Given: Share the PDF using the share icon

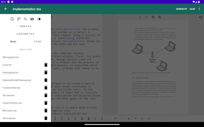Looking at the screenshot, I should click(200, 17).
